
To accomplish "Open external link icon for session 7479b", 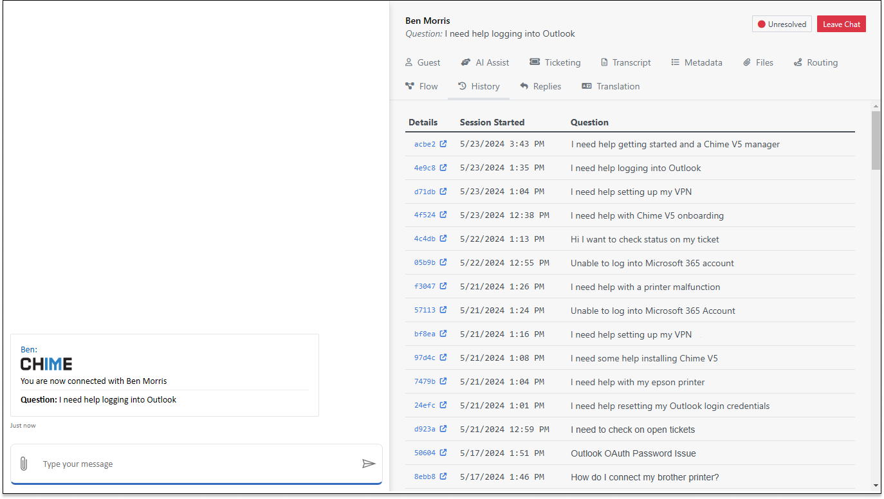I will (443, 382).
